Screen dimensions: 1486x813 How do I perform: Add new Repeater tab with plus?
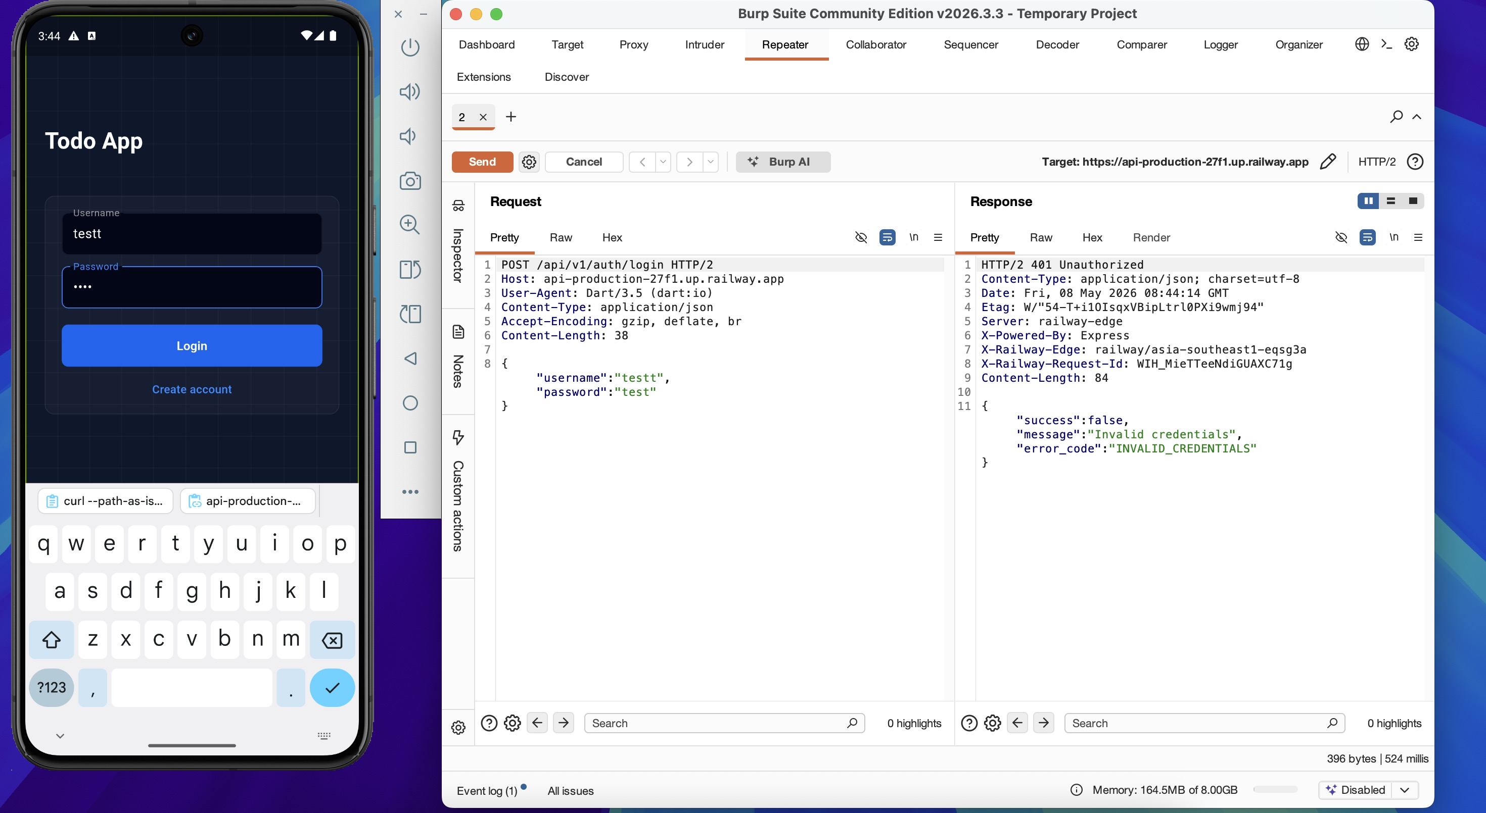coord(510,117)
